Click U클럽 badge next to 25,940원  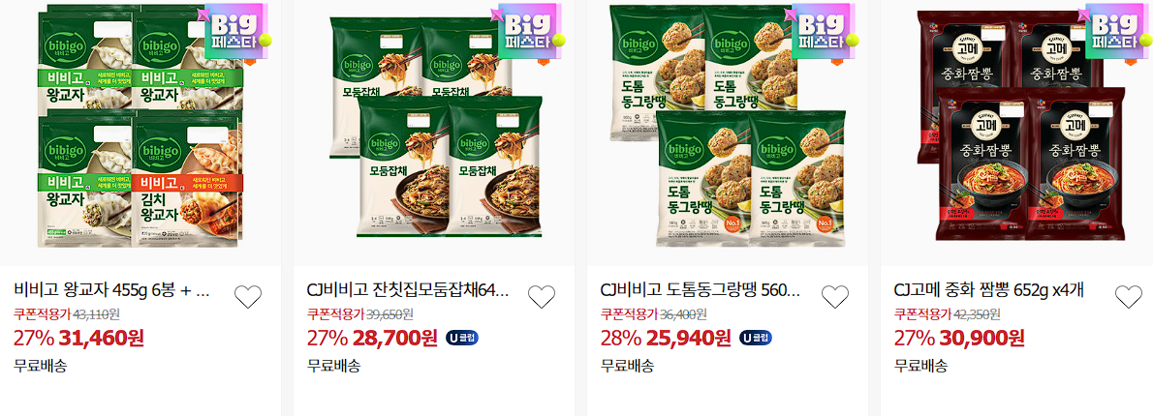tap(755, 338)
